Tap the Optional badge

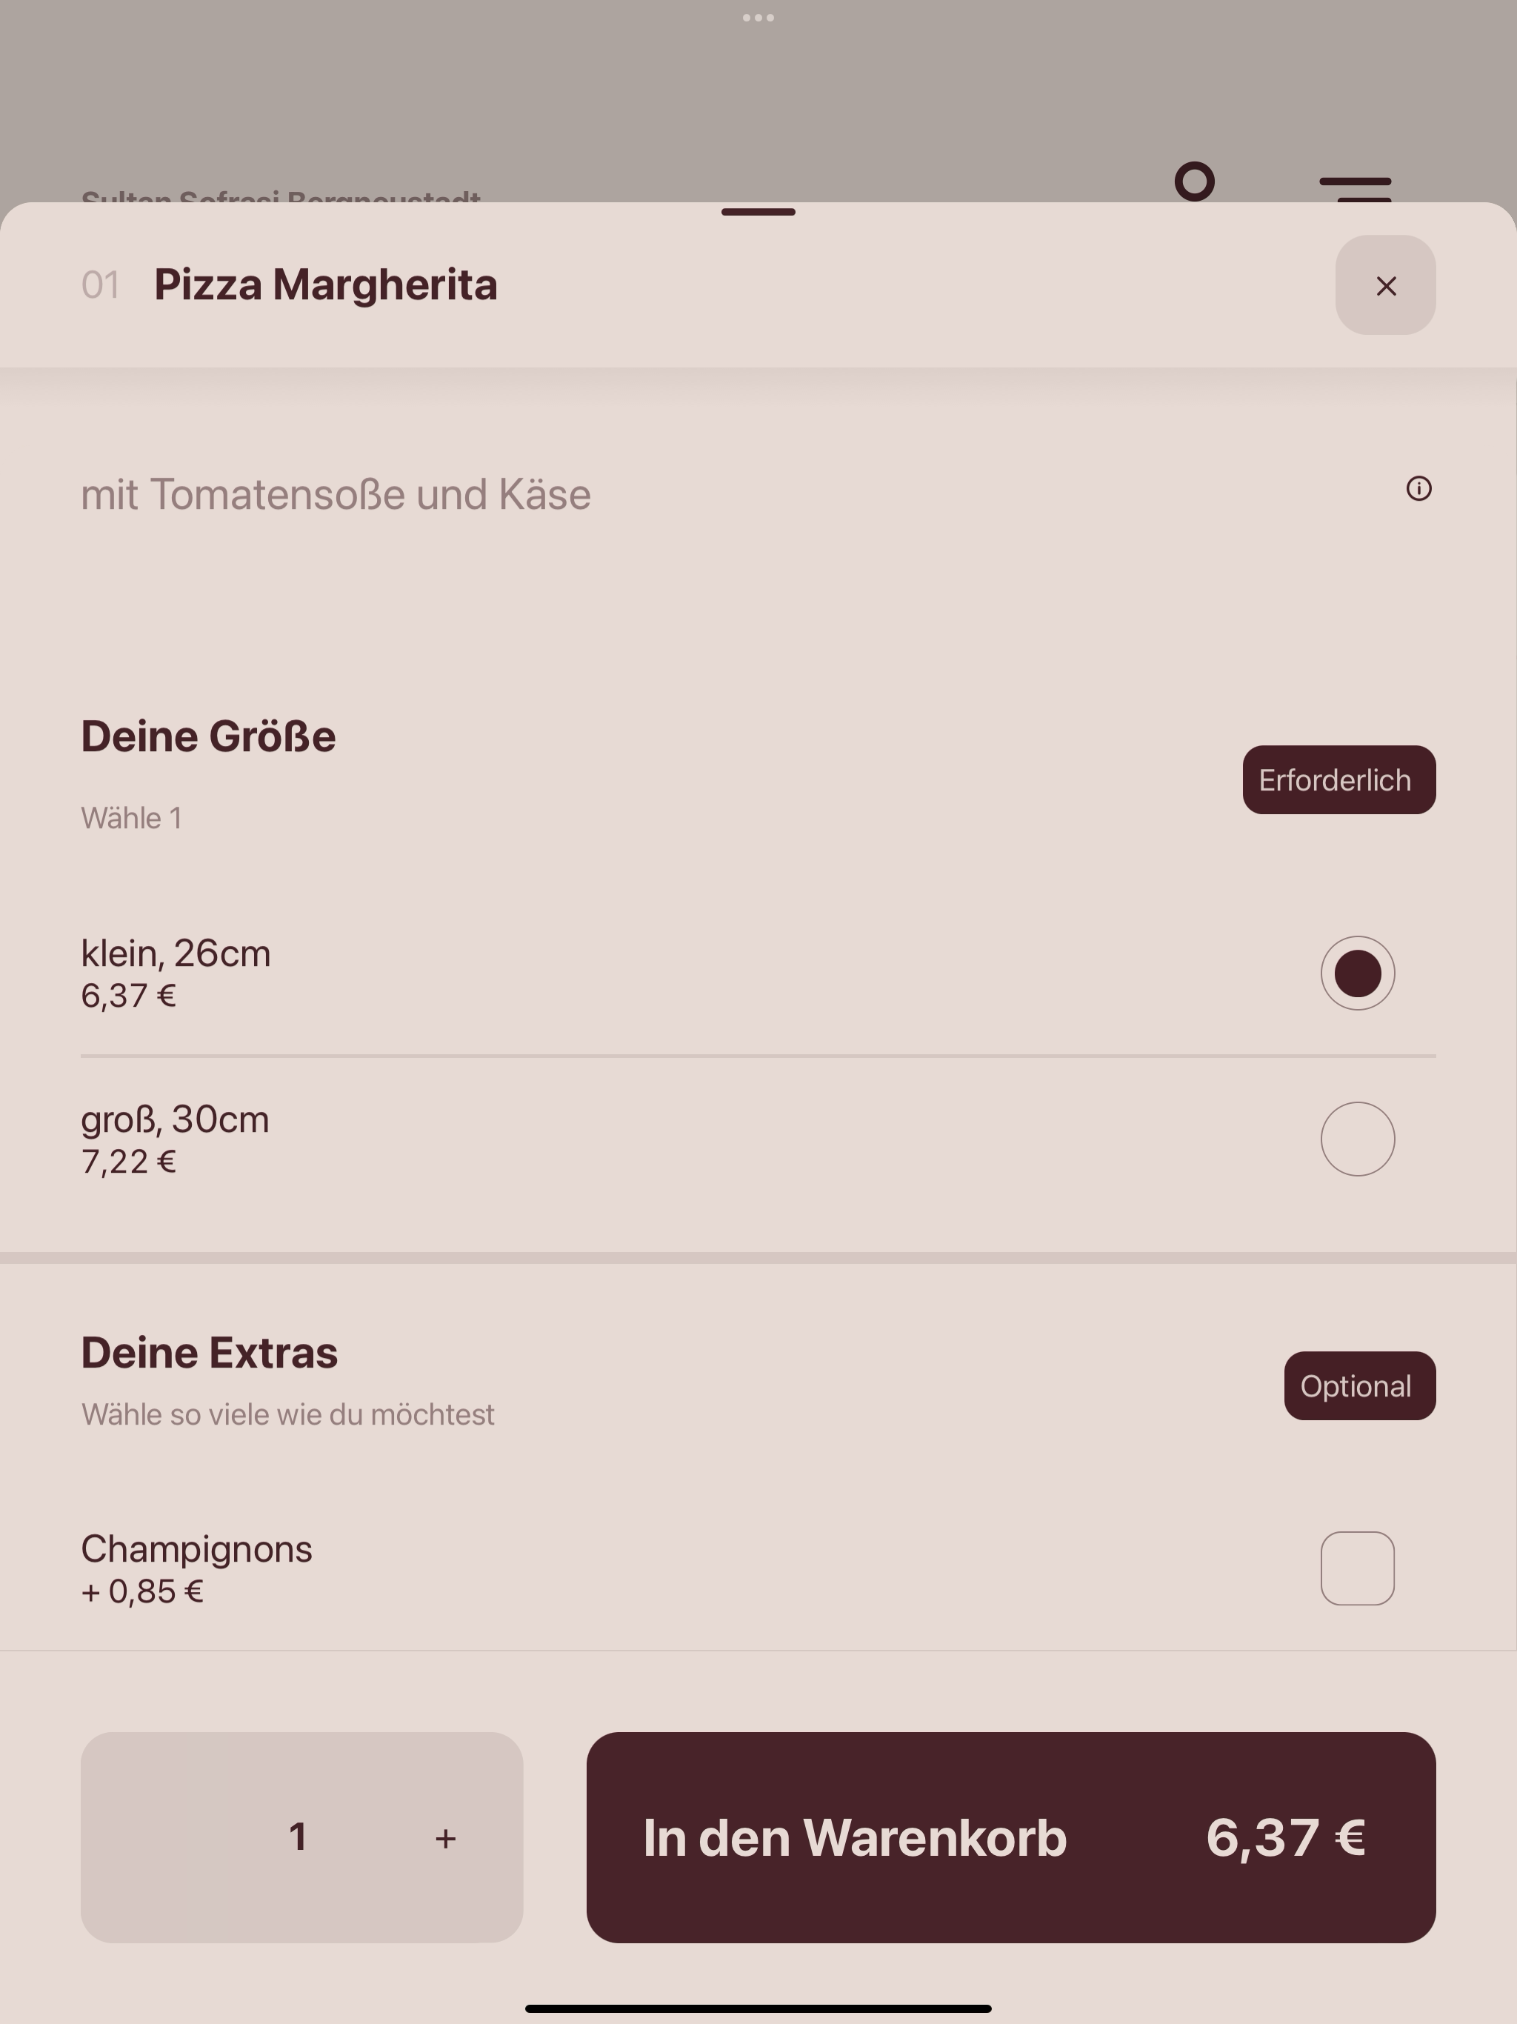click(x=1360, y=1385)
